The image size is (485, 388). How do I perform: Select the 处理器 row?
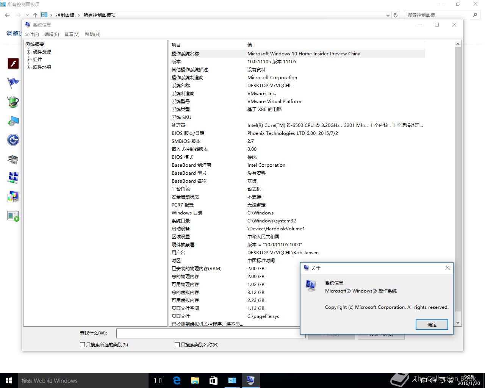click(x=297, y=125)
